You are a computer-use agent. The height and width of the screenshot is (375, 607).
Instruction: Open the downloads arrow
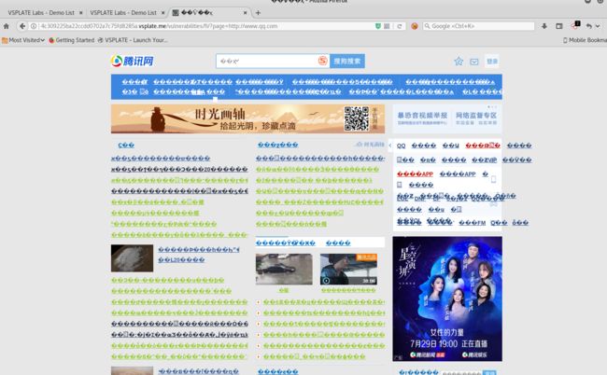[x=543, y=26]
